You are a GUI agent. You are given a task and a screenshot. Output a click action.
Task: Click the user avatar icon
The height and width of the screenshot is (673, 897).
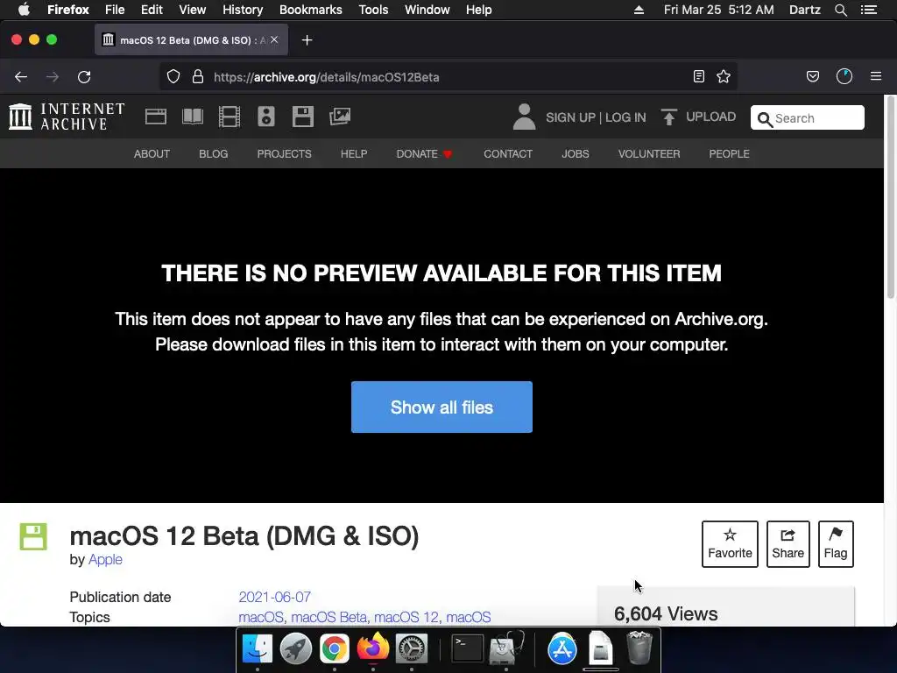(x=524, y=117)
